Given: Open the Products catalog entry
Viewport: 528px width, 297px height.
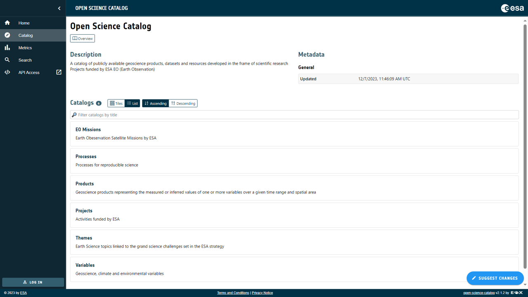Looking at the screenshot, I should pos(85,184).
